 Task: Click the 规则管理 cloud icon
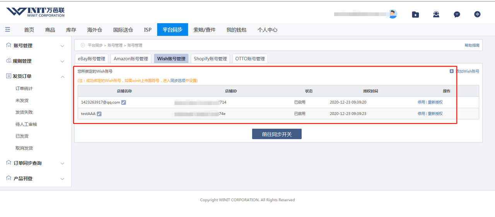9,61
